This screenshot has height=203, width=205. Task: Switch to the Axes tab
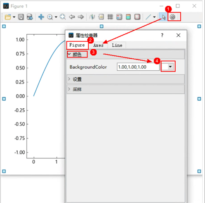click(98, 45)
